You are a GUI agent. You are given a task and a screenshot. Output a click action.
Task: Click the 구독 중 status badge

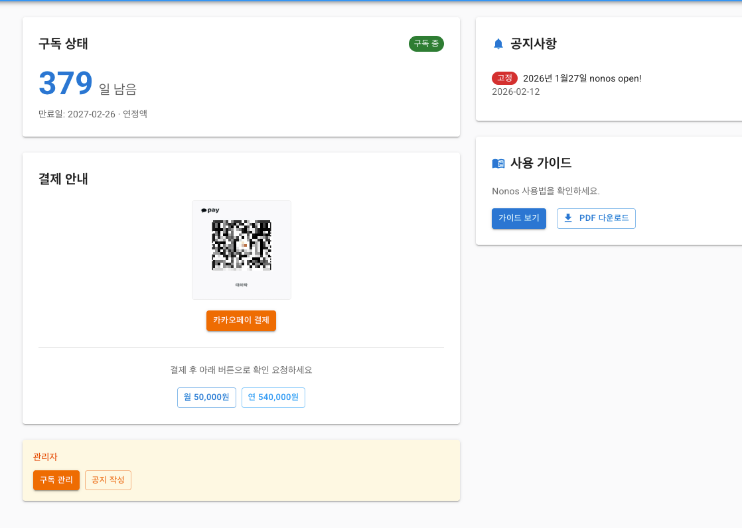click(426, 44)
